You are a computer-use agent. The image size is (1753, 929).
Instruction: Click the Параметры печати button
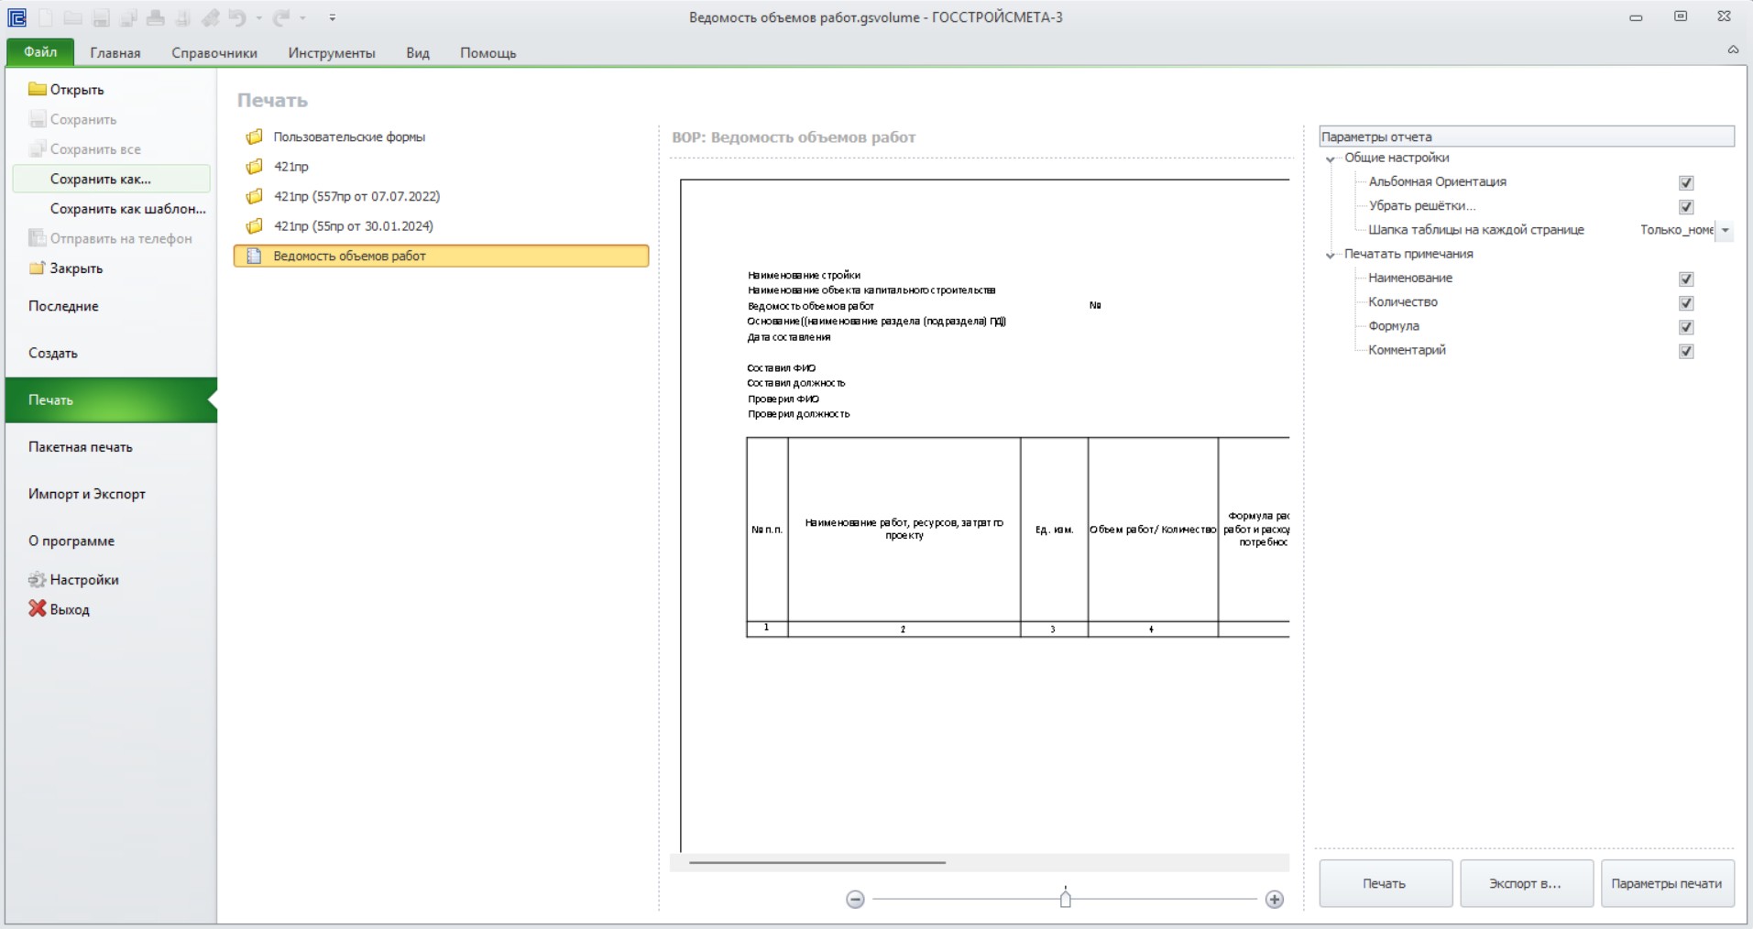[x=1667, y=883]
